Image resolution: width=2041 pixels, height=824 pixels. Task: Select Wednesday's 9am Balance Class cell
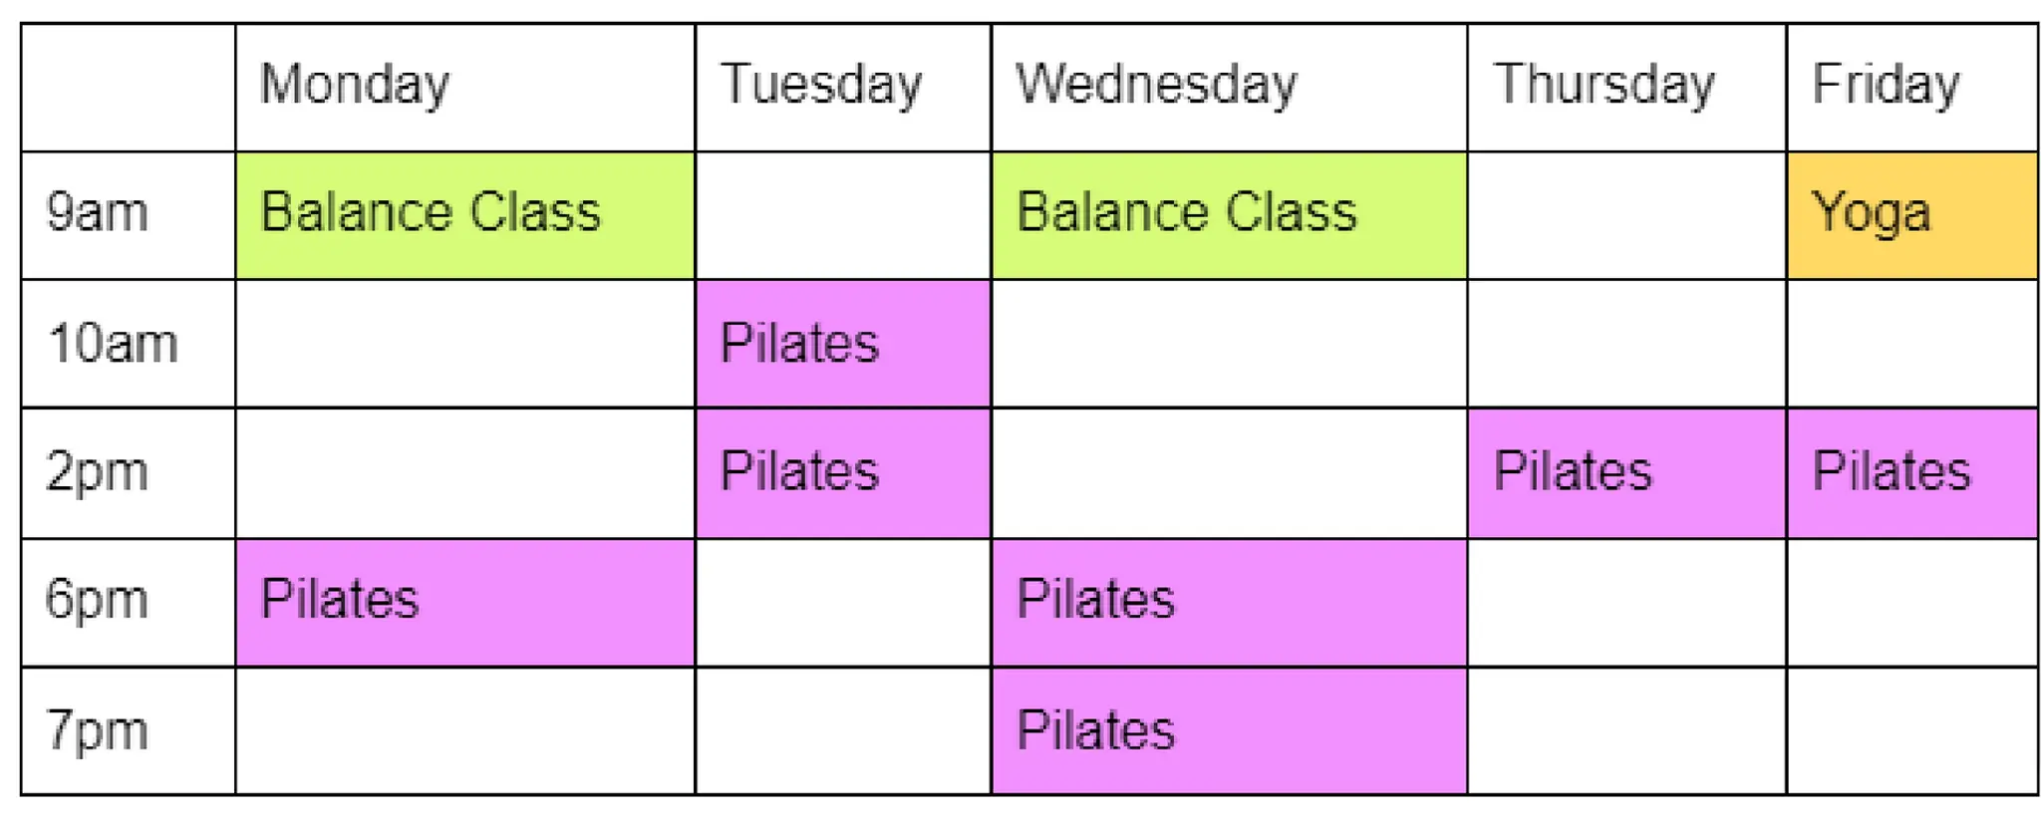1229,215
